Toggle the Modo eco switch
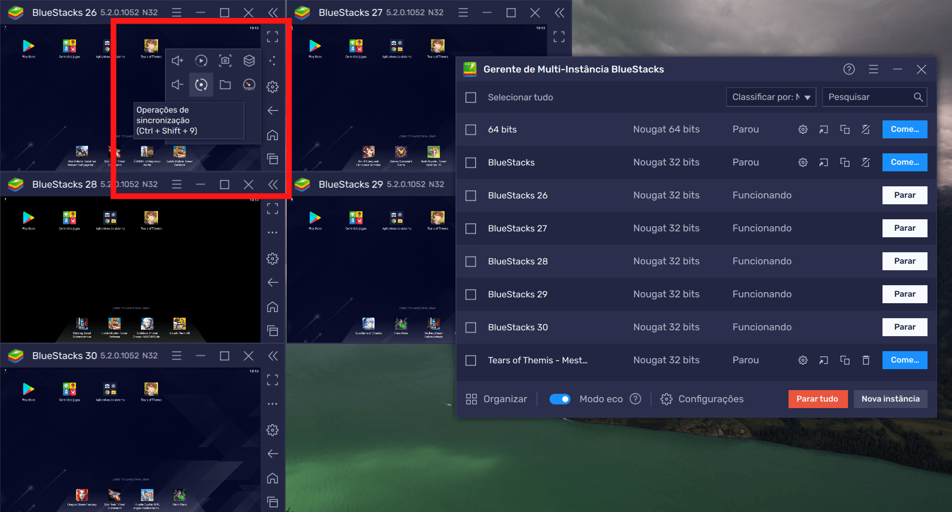Screen dimensions: 952x512 click(559, 399)
